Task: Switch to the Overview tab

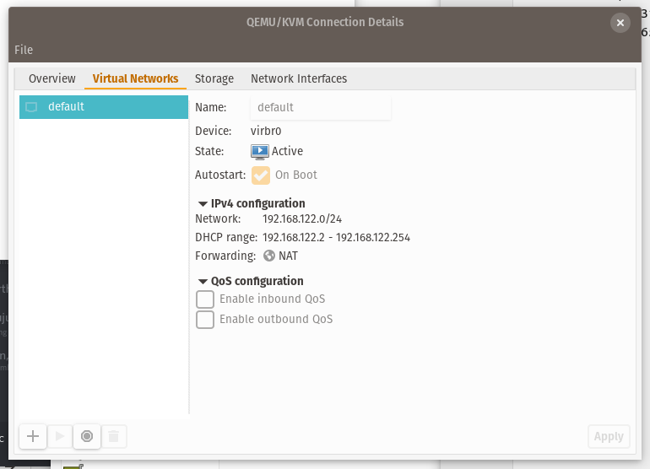Action: [x=52, y=78]
